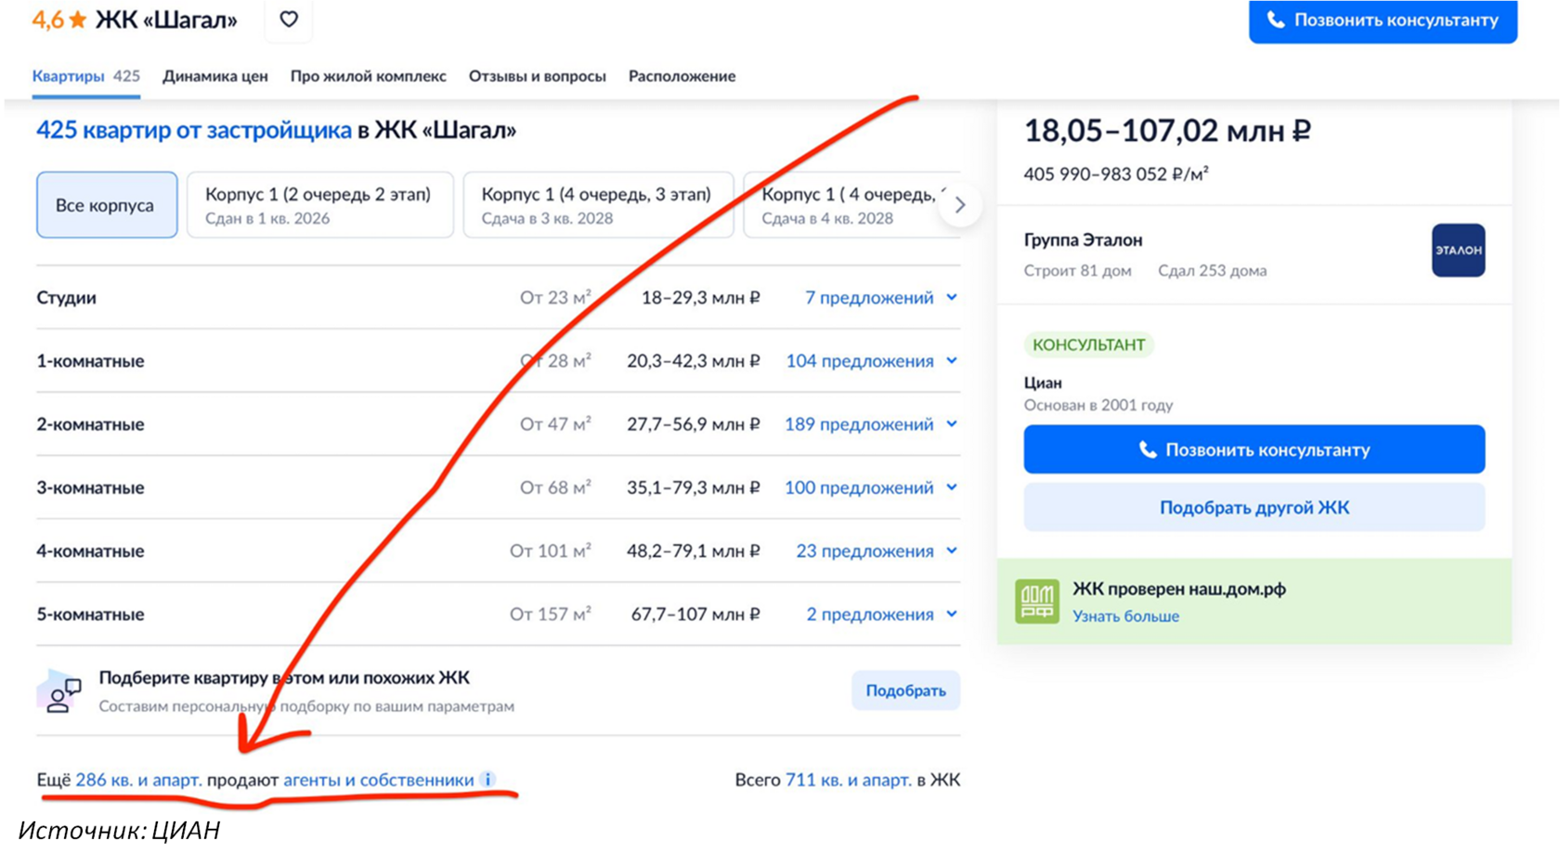The height and width of the screenshot is (853, 1560).
Task: Expand the Студии 7 предложений row
Action: pos(880,298)
